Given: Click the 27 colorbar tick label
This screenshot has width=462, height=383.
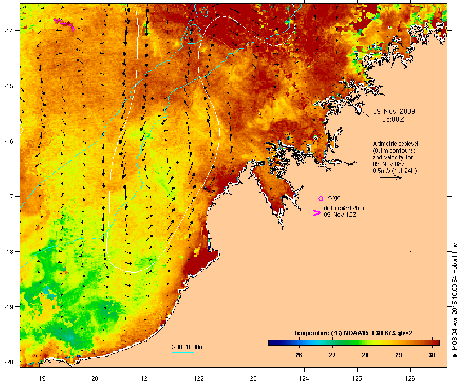Looking at the screenshot, I should tap(332, 355).
